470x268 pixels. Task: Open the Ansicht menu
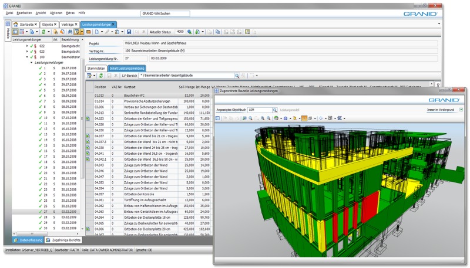coord(41,13)
